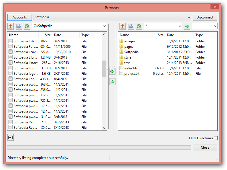227x170 pixels.
Task: Sort local files by Size column
Action: pos(45,35)
